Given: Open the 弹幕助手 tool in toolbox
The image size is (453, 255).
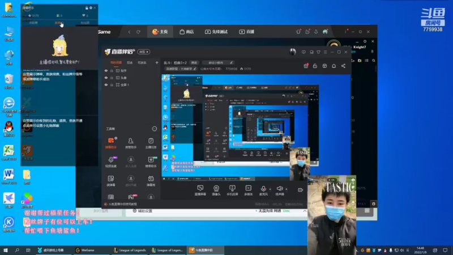Looking at the screenshot, I should click(x=110, y=143).
